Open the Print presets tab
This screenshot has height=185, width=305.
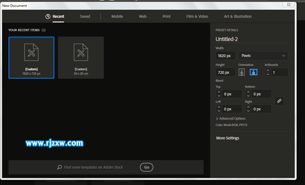[166, 17]
